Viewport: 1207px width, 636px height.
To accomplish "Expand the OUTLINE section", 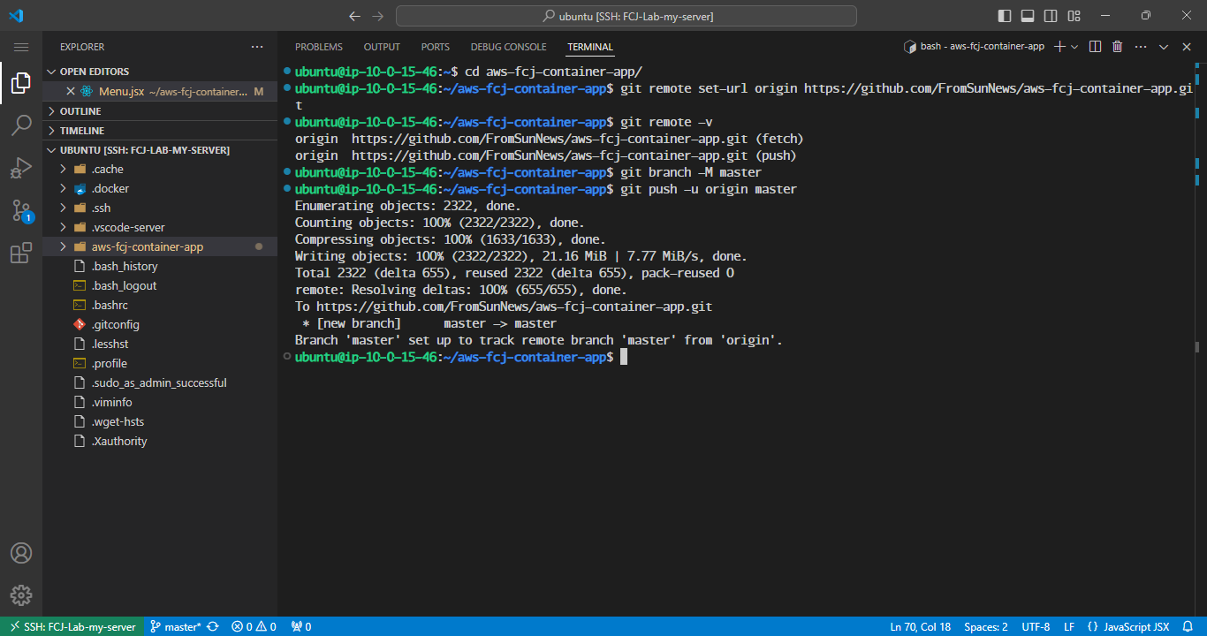I will click(x=160, y=111).
